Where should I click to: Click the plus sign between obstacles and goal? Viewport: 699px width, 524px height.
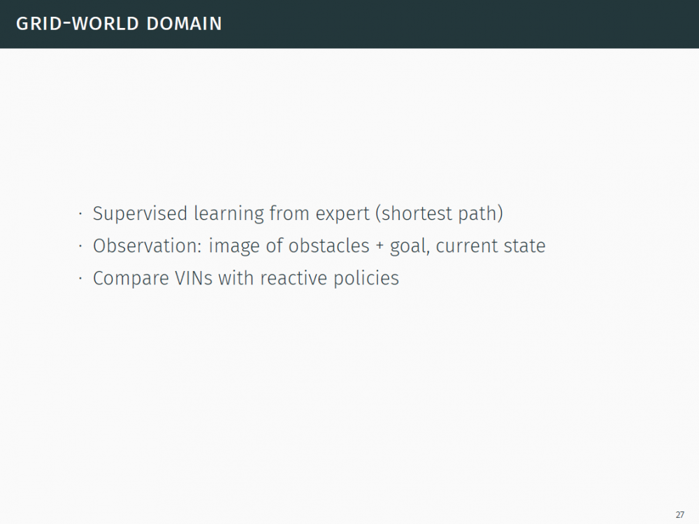380,247
